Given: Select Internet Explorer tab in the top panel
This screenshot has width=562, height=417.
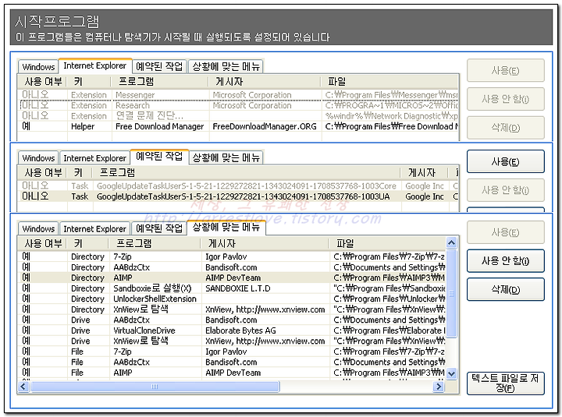Looking at the screenshot, I should pos(95,65).
